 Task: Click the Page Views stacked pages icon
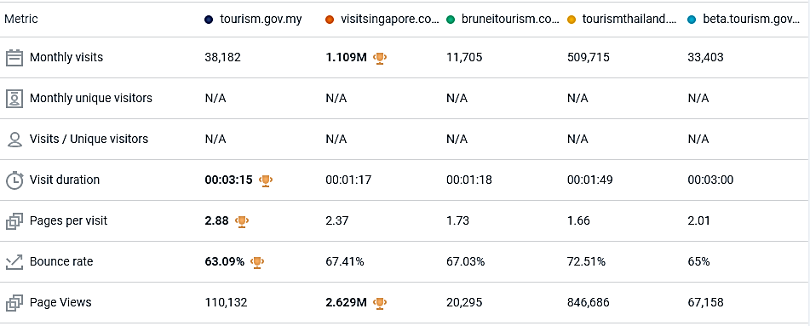click(15, 303)
